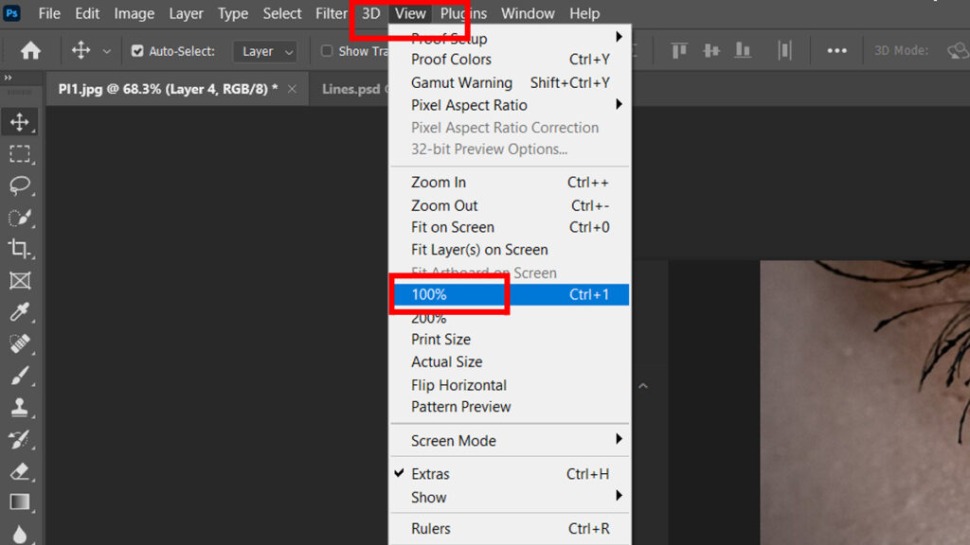Viewport: 970px width, 545px height.
Task: Select the Rectangular Marquee tool
Action: (x=20, y=153)
